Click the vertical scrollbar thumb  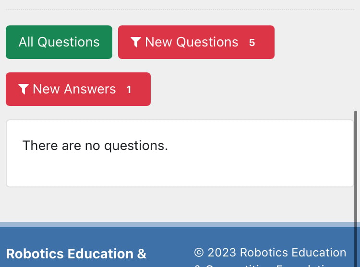pos(356,188)
